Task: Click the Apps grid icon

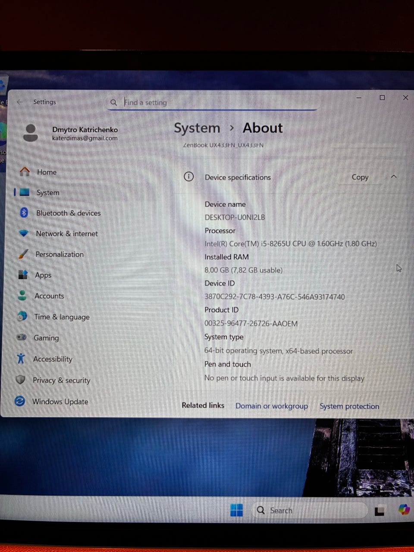Action: click(x=23, y=275)
